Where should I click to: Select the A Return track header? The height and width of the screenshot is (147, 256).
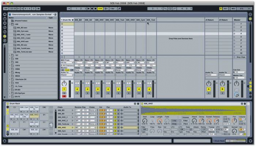point(211,20)
